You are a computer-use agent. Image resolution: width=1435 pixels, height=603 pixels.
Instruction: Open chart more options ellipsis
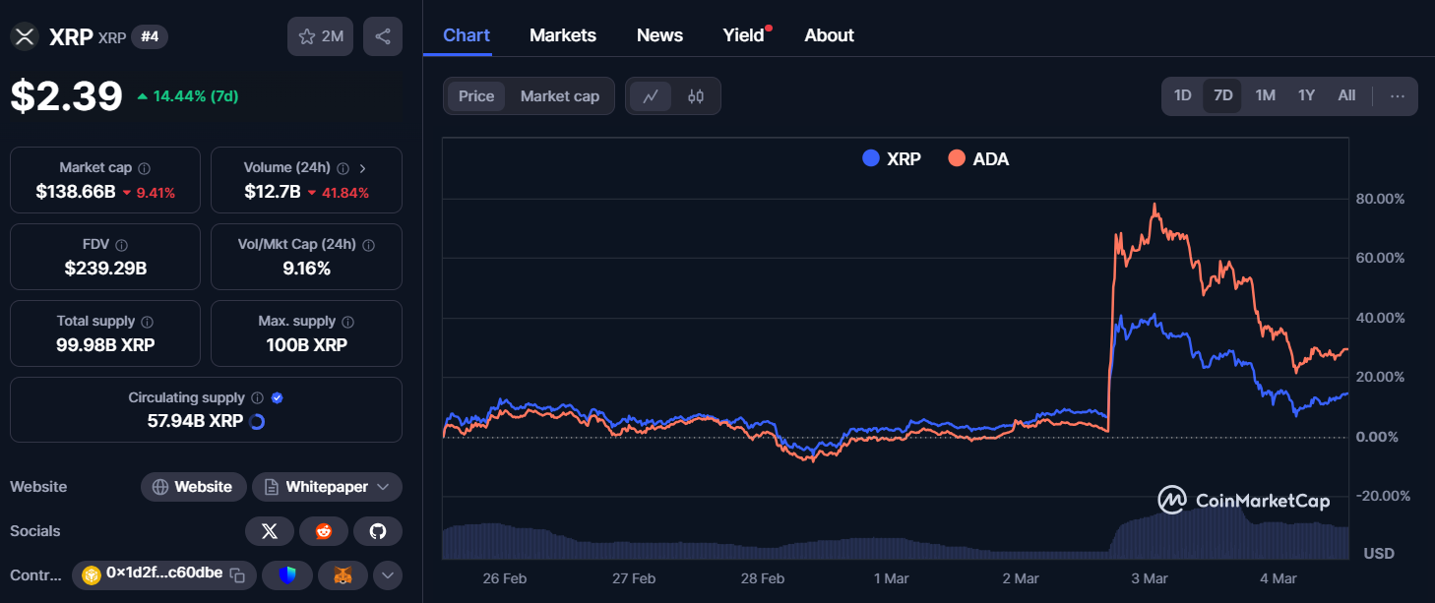[x=1398, y=96]
